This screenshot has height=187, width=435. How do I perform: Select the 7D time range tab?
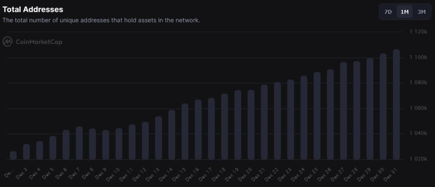[388, 12]
